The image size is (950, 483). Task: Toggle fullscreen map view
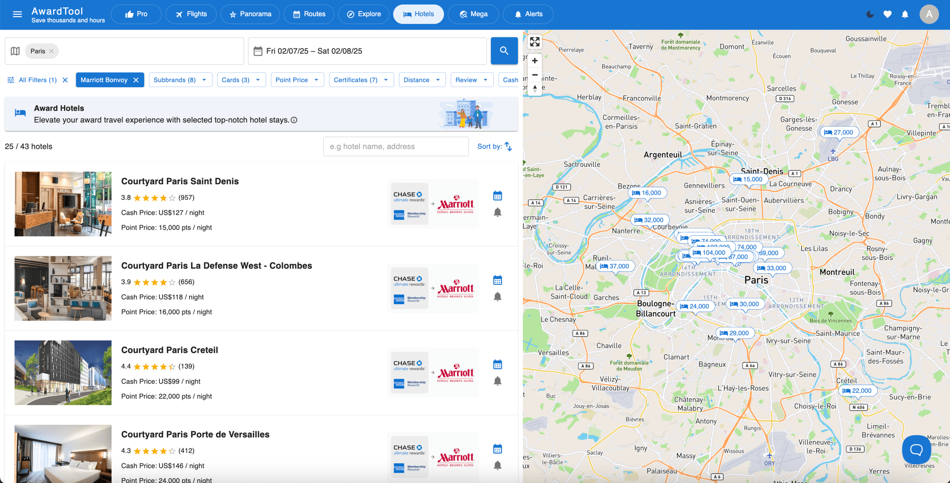tap(535, 42)
